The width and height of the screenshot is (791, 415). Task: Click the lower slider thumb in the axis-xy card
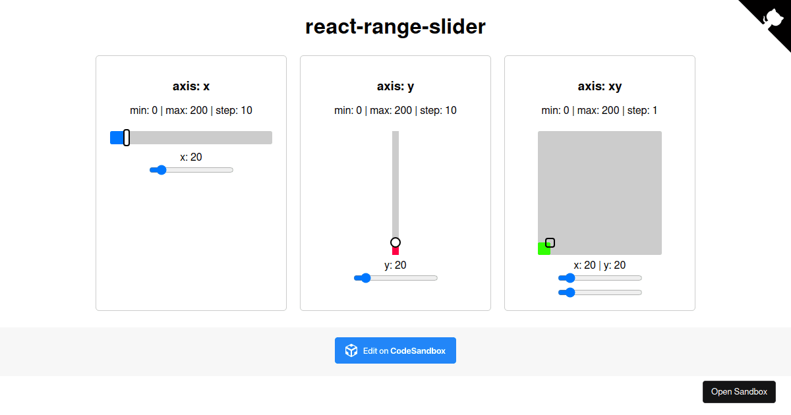pyautogui.click(x=569, y=292)
